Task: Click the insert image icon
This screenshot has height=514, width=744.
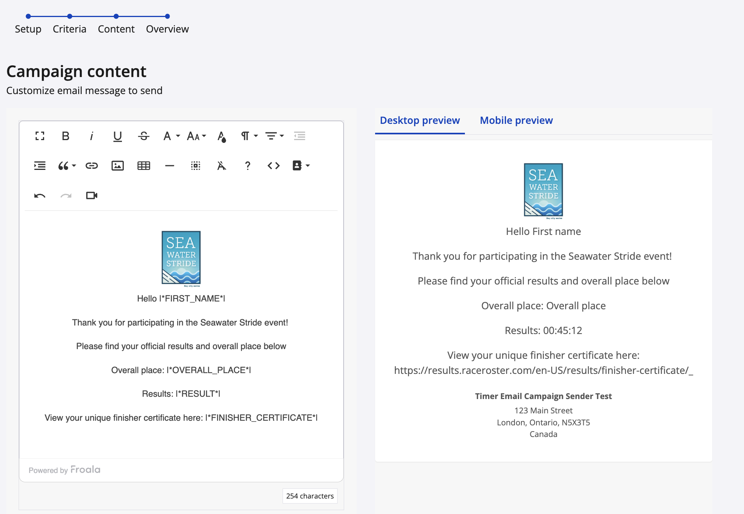Action: [117, 166]
